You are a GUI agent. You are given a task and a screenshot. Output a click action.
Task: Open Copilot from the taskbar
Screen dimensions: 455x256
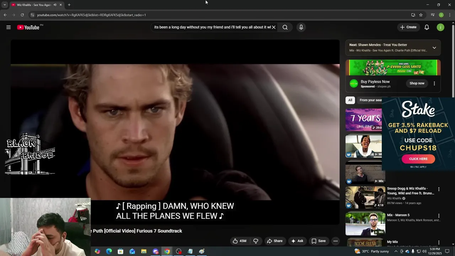coord(97,251)
